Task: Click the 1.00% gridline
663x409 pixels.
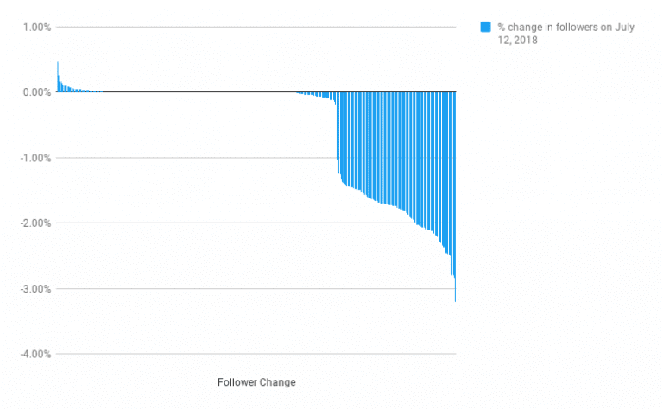Action: coord(256,27)
